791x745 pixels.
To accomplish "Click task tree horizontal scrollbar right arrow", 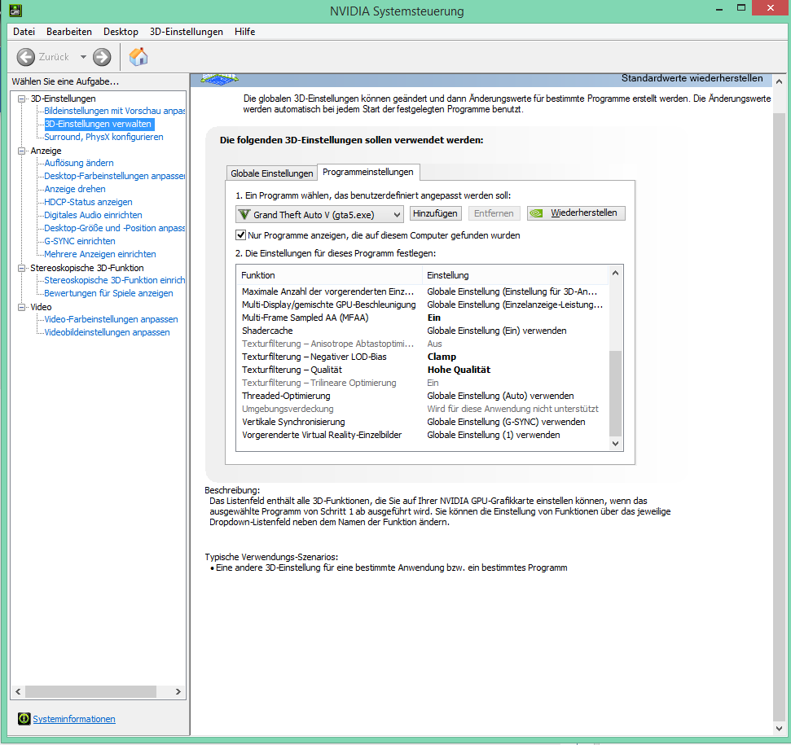I will tap(178, 691).
